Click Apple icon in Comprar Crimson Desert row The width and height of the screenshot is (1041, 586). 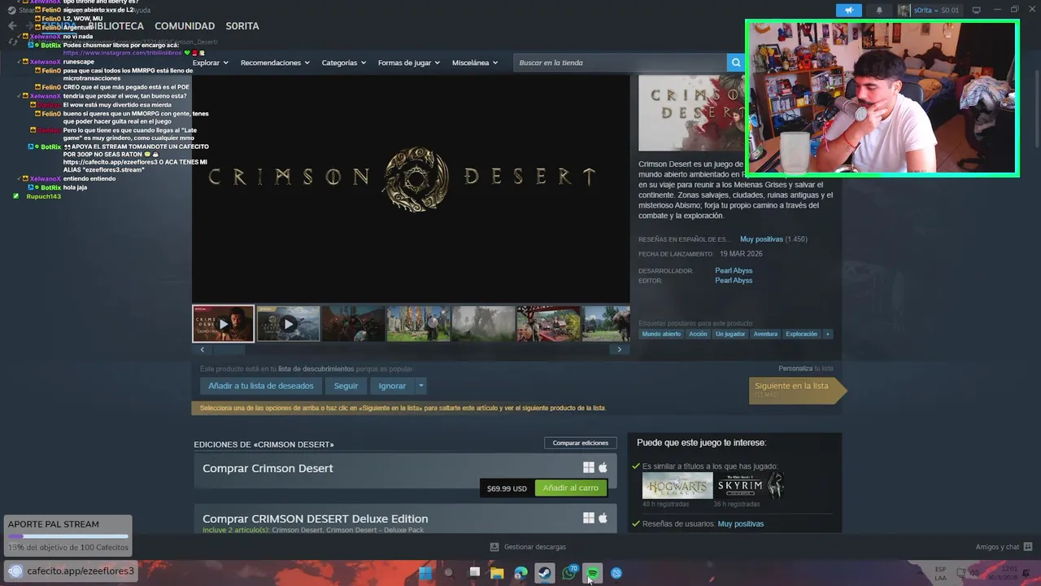(x=603, y=468)
